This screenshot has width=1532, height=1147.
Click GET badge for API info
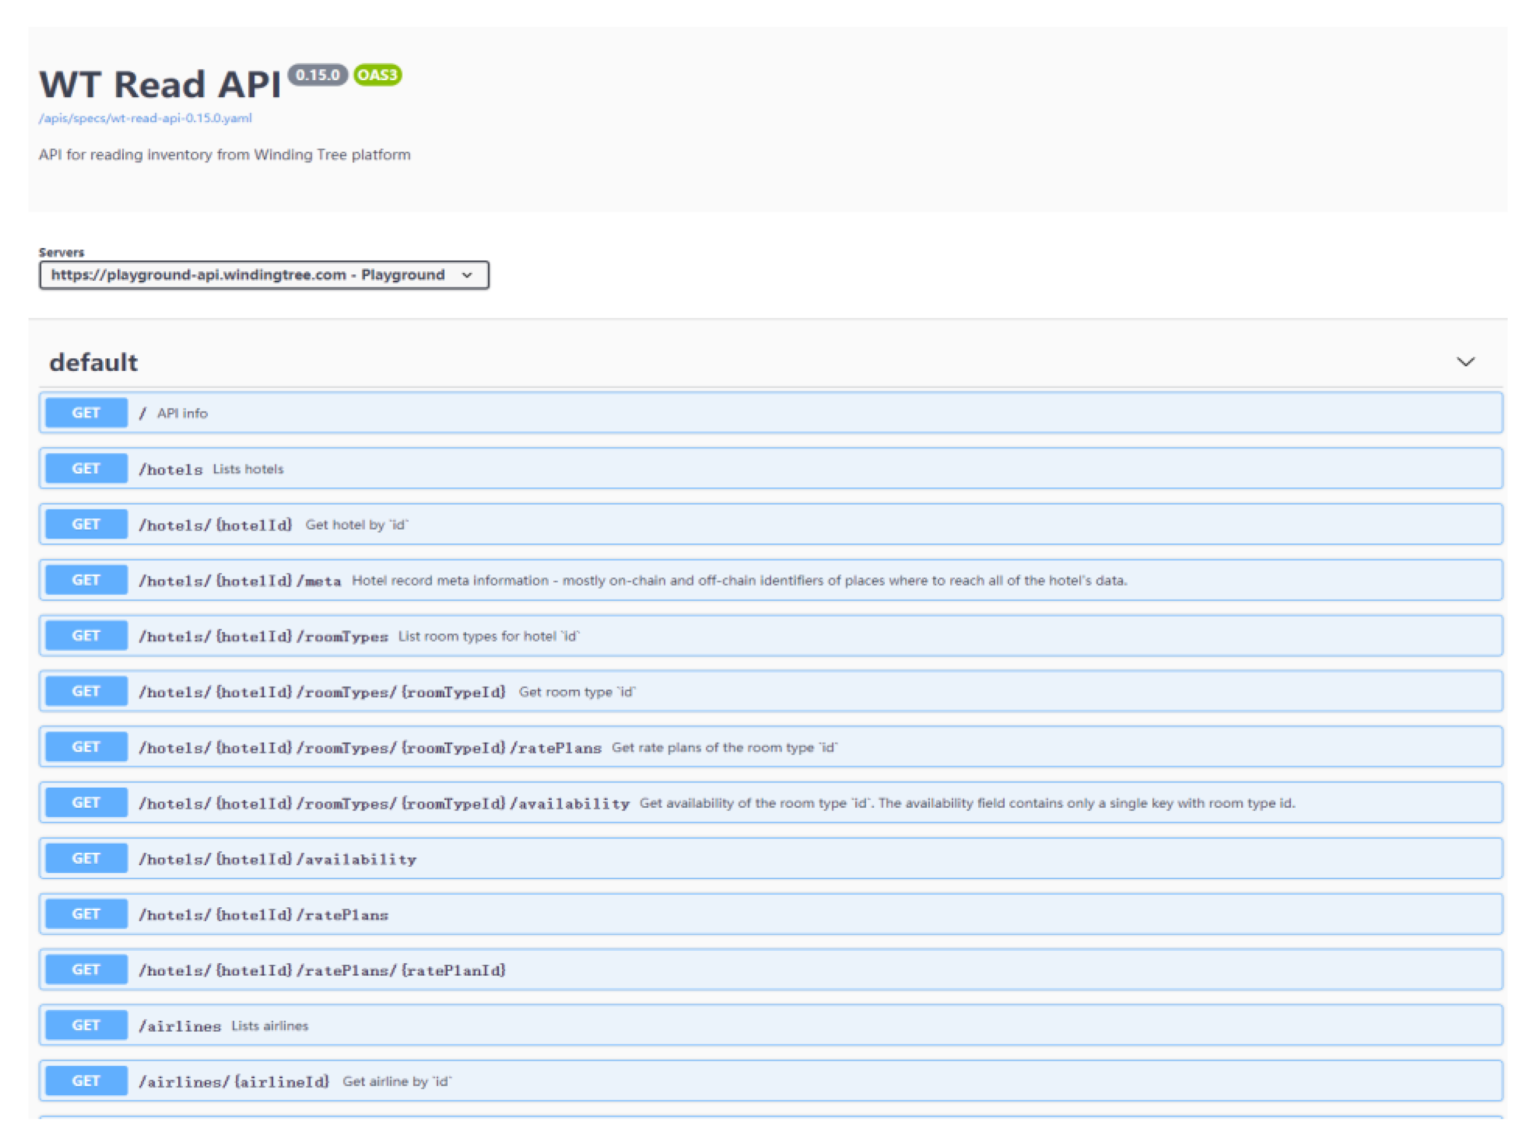click(x=86, y=413)
